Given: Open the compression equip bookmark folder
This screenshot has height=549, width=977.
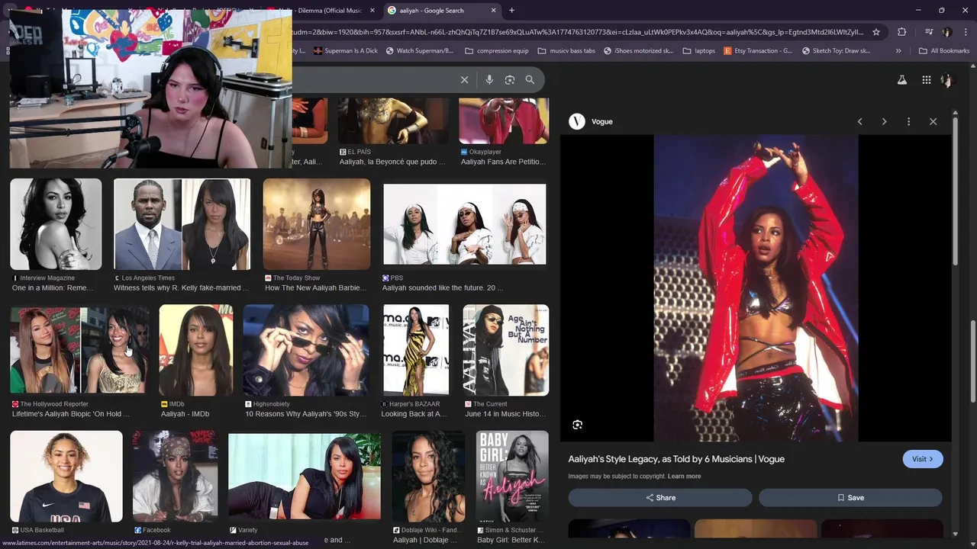Looking at the screenshot, I should (x=496, y=51).
